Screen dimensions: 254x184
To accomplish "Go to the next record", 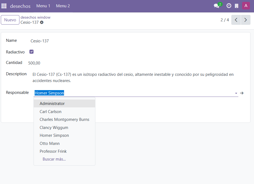I will (246, 20).
